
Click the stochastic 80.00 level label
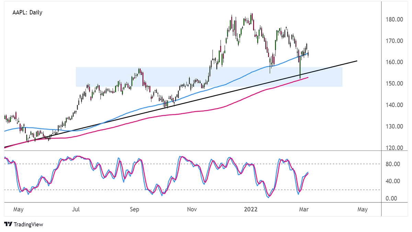tap(393, 164)
